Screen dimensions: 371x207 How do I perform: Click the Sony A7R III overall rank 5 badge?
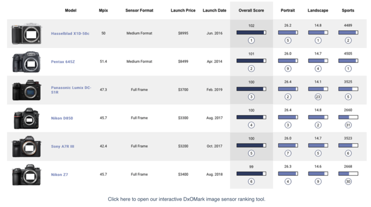tap(251, 153)
